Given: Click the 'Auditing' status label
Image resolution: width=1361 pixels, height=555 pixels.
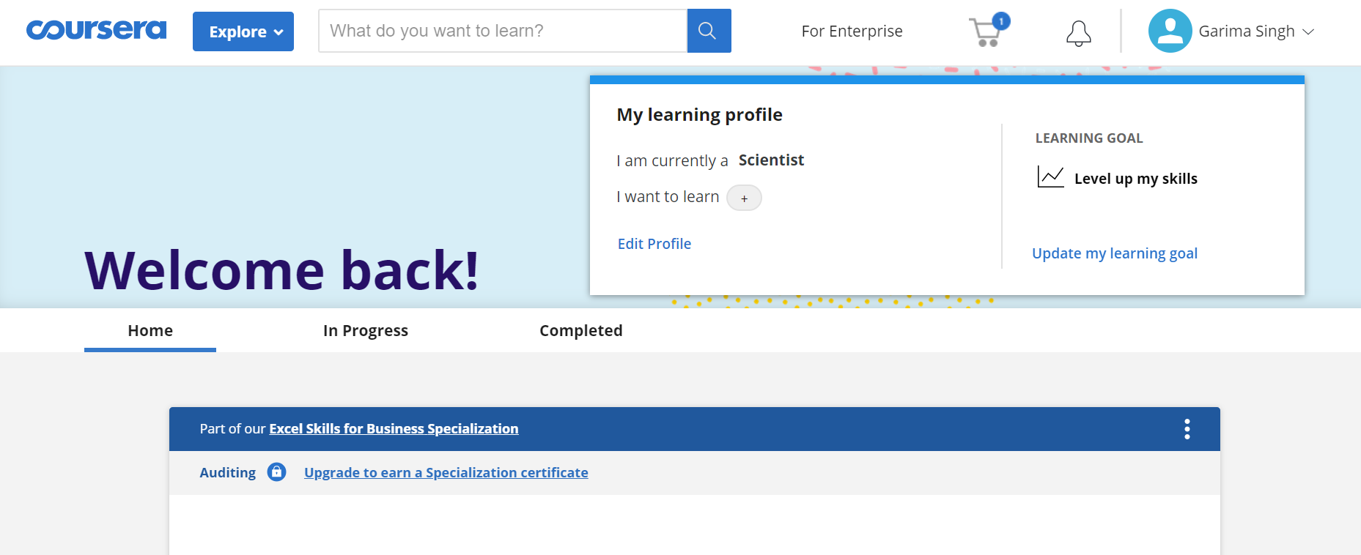Looking at the screenshot, I should [x=227, y=472].
